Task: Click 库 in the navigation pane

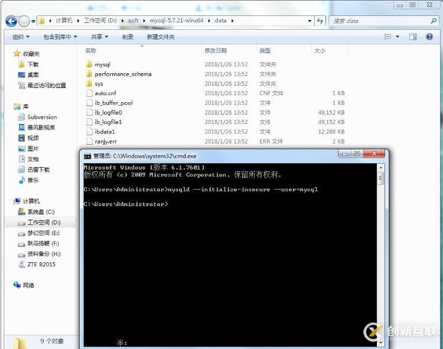Action: (x=25, y=106)
